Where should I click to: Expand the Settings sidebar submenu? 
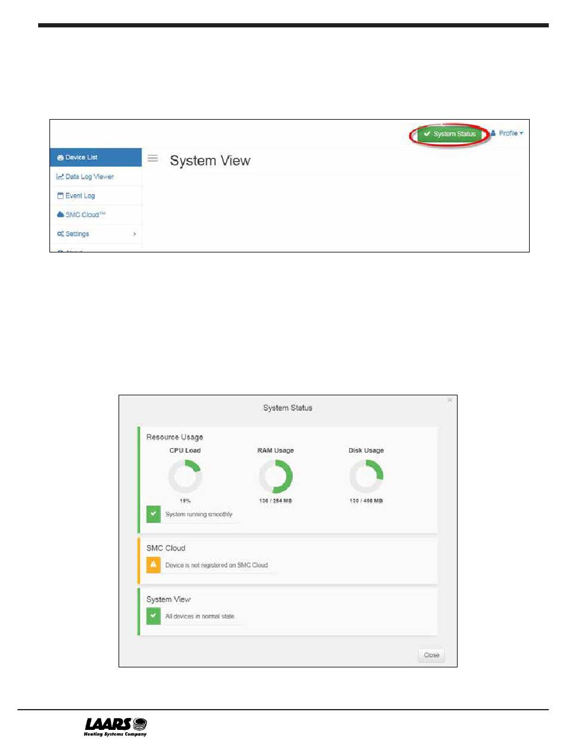coord(95,233)
